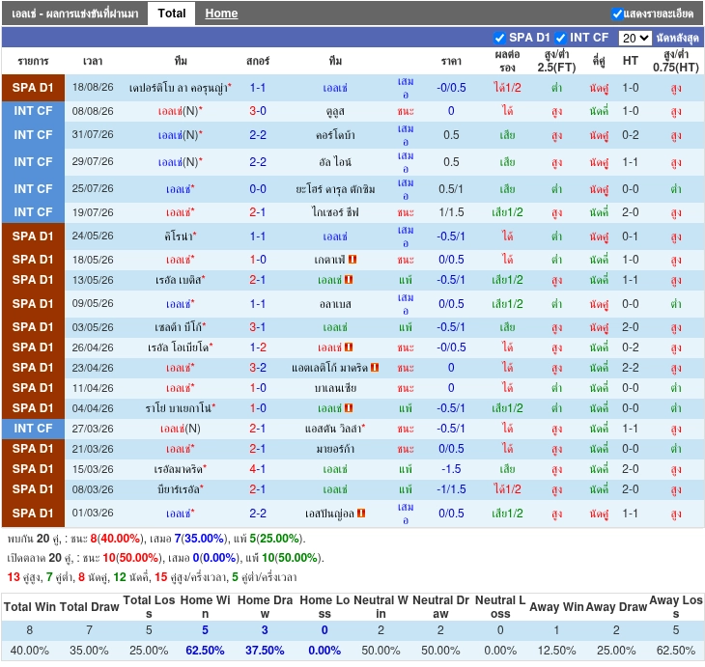Click the Home Win 62.50% value
Screen dimensions: 705x667
tap(205, 651)
